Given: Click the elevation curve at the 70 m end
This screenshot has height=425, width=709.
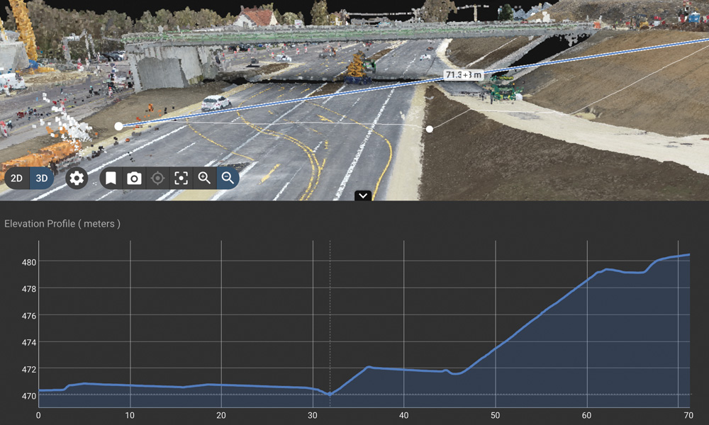Looking at the screenshot, I should point(688,255).
